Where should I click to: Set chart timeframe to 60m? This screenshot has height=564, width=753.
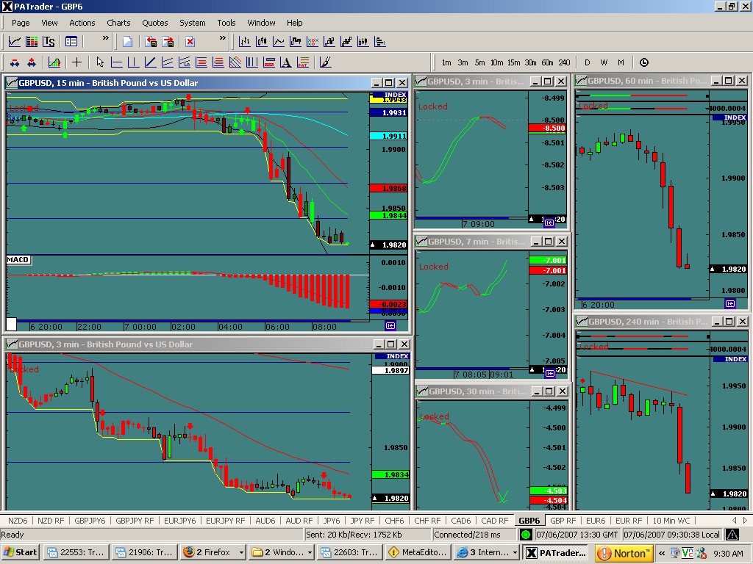tap(547, 62)
